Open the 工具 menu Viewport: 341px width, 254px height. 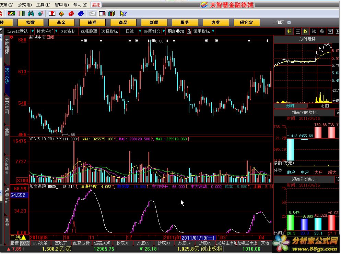pos(43,4)
